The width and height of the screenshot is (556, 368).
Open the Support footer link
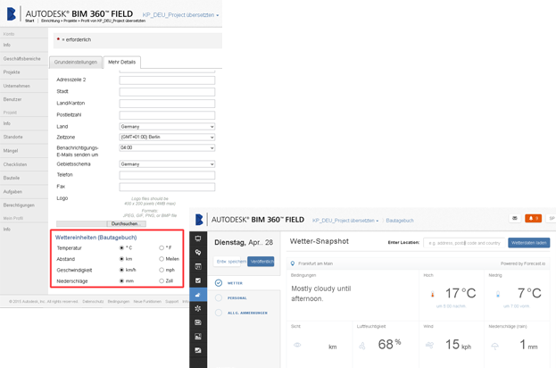(x=172, y=302)
